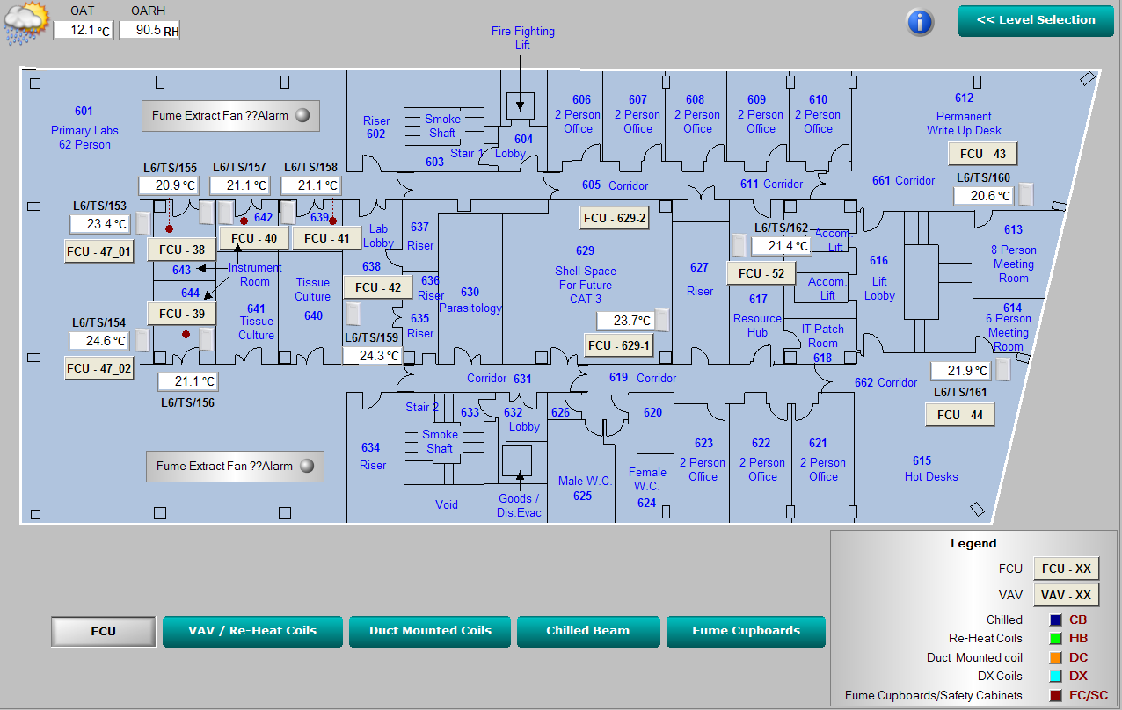Switch to VAV / Re-Heat Coils view
The image size is (1122, 710).
coord(251,631)
